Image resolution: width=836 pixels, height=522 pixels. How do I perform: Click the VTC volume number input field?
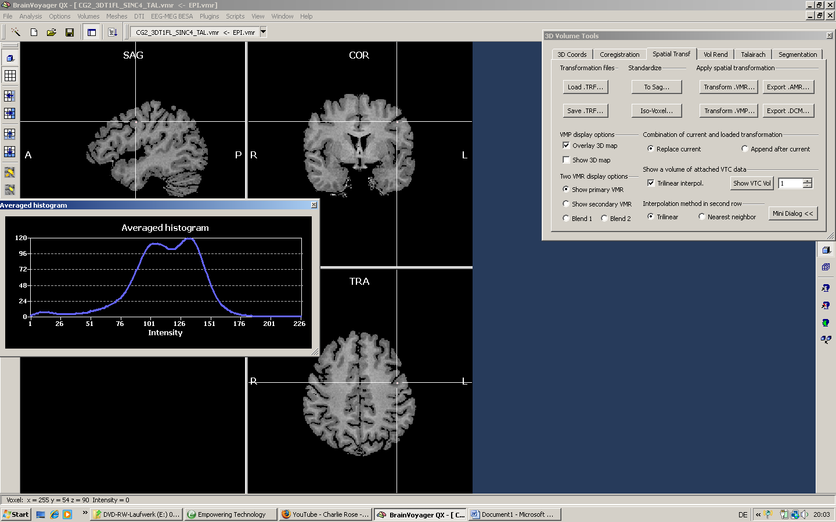[790, 183]
